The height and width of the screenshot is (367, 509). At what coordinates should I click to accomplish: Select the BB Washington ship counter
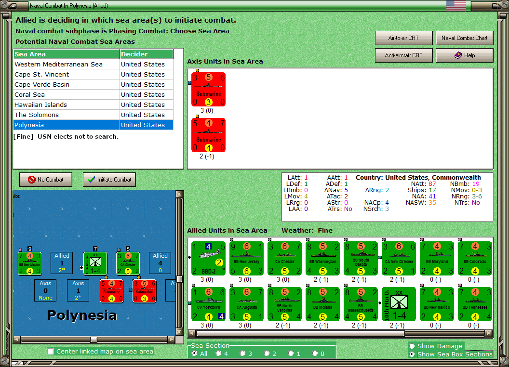click(322, 258)
